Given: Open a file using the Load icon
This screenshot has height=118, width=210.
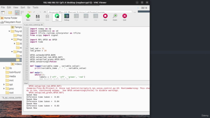Looking at the screenshot, I should click(x=38, y=17).
